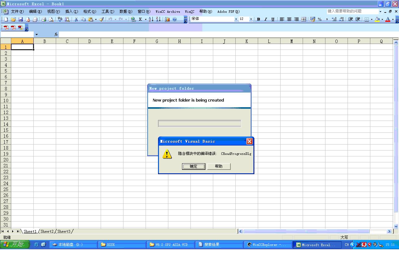
Task: Switch to the Sheet2 tab
Action: pyautogui.click(x=47, y=232)
